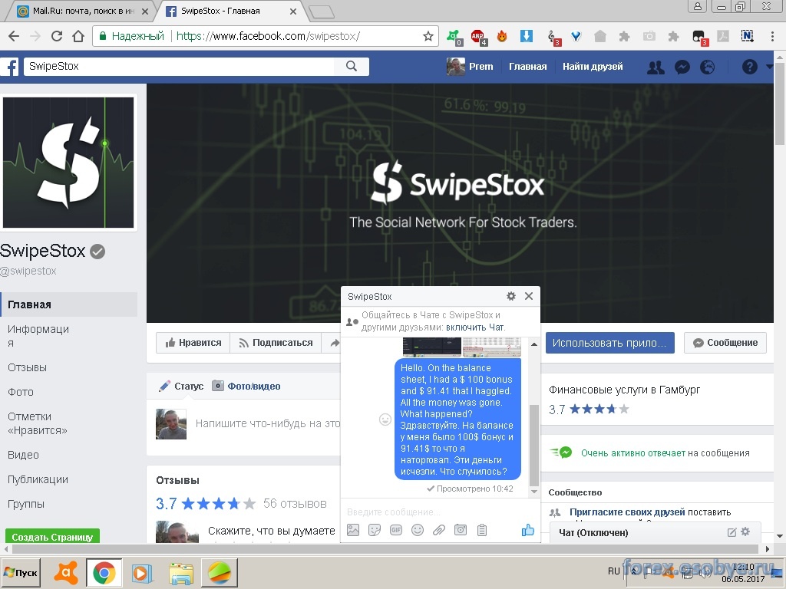This screenshot has width=786, height=589.
Task: Select the Статус post tab
Action: click(181, 387)
